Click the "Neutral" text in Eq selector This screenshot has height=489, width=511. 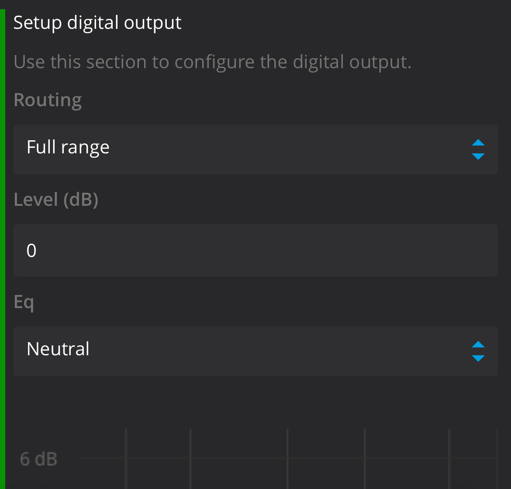click(58, 349)
